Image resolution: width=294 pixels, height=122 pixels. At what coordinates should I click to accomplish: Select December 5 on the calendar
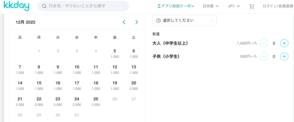115,53
